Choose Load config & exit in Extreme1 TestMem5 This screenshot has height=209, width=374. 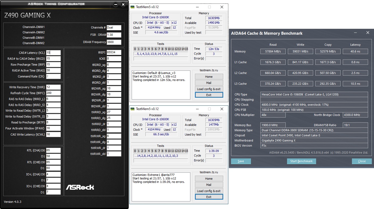(209, 191)
